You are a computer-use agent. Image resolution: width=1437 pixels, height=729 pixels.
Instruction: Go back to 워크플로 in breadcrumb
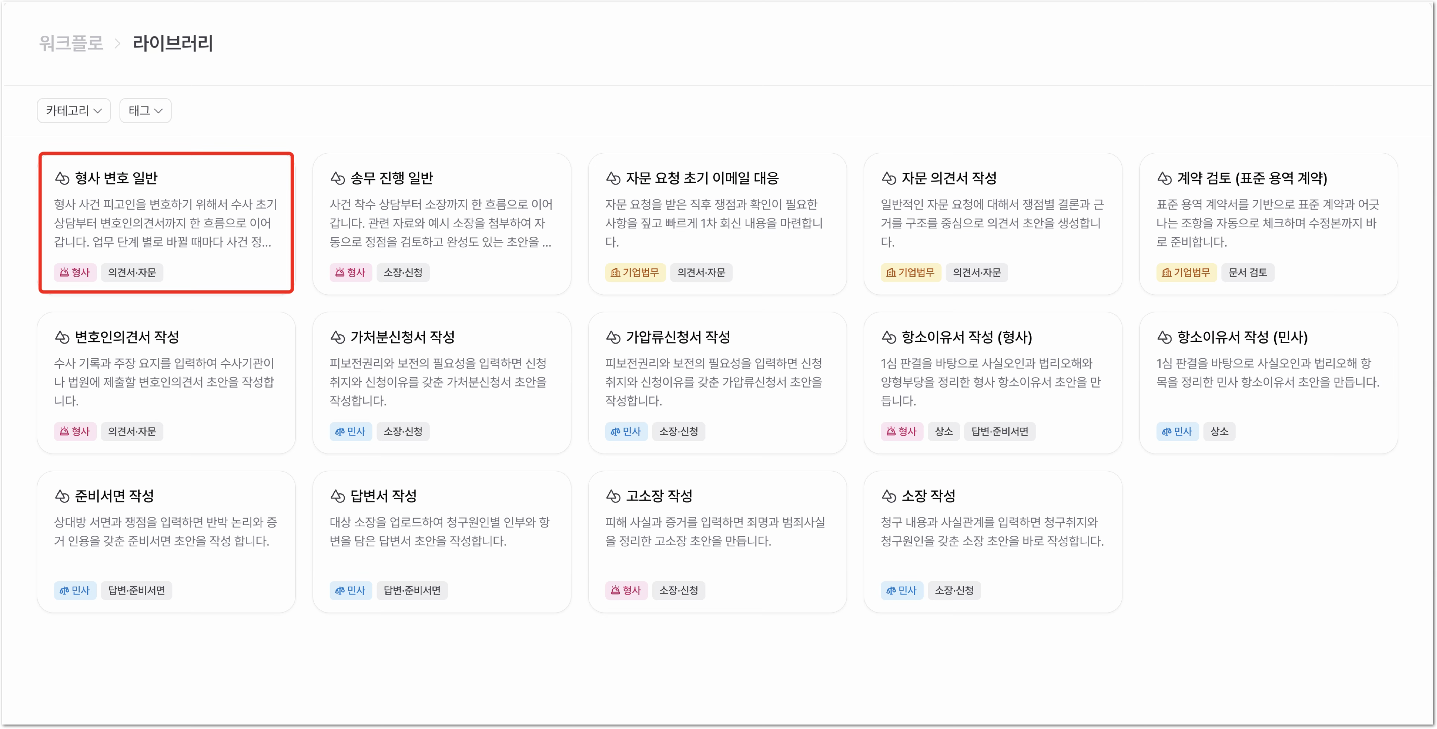(71, 43)
